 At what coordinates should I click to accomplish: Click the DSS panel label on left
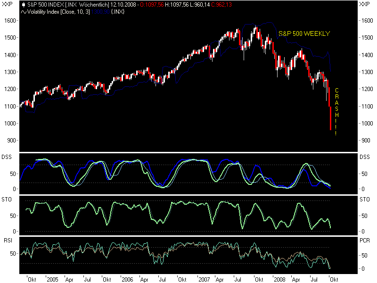click(x=7, y=157)
